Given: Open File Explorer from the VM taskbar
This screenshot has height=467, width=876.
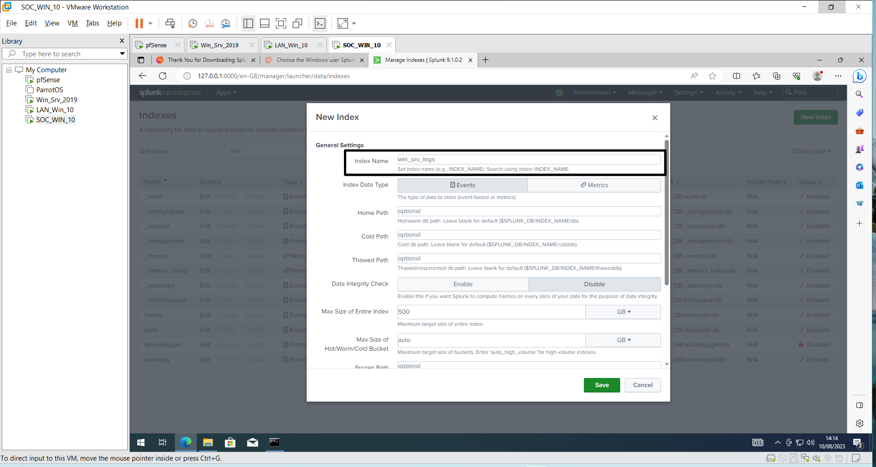Looking at the screenshot, I should pyautogui.click(x=208, y=442).
